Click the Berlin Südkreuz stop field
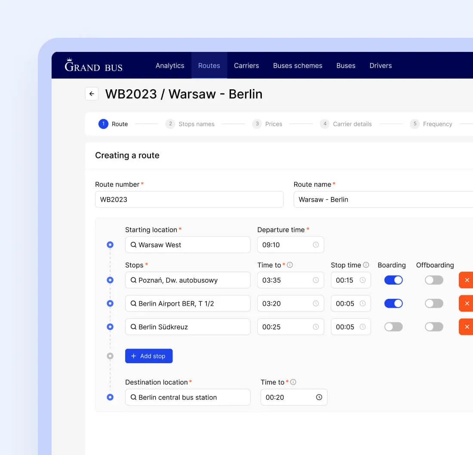473x455 pixels. (x=187, y=327)
